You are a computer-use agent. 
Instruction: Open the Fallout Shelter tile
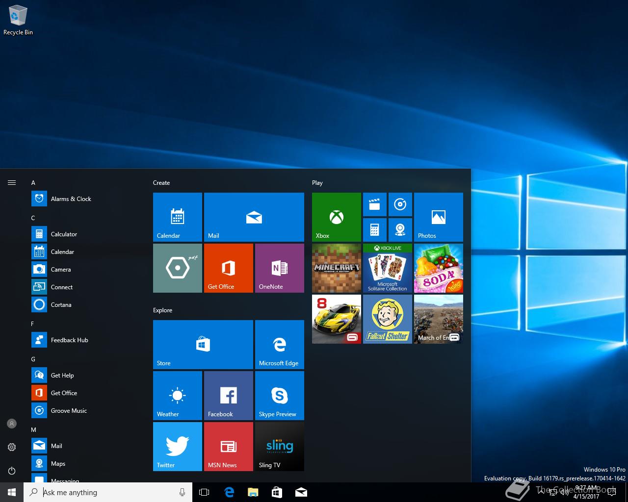pos(388,319)
